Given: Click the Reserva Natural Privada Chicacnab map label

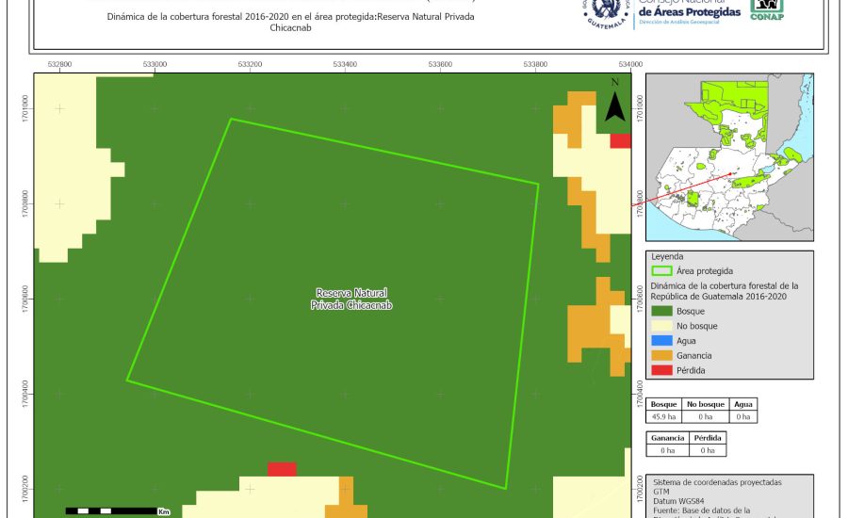Looking at the screenshot, I should coord(352,299).
